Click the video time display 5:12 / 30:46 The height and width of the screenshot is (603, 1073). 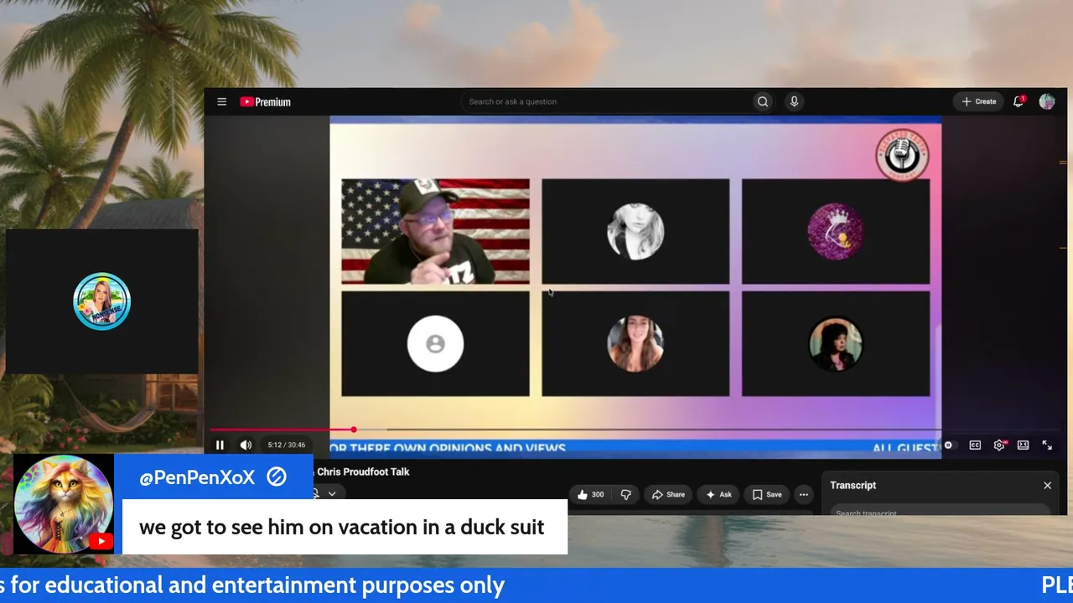(287, 446)
